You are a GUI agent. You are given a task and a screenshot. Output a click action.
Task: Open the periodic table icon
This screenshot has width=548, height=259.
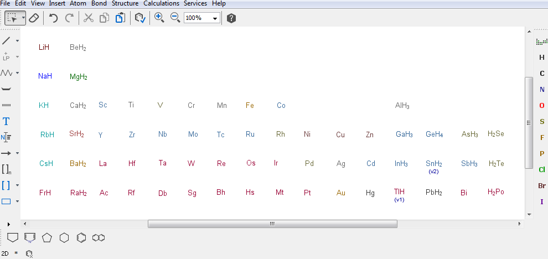[541, 42]
